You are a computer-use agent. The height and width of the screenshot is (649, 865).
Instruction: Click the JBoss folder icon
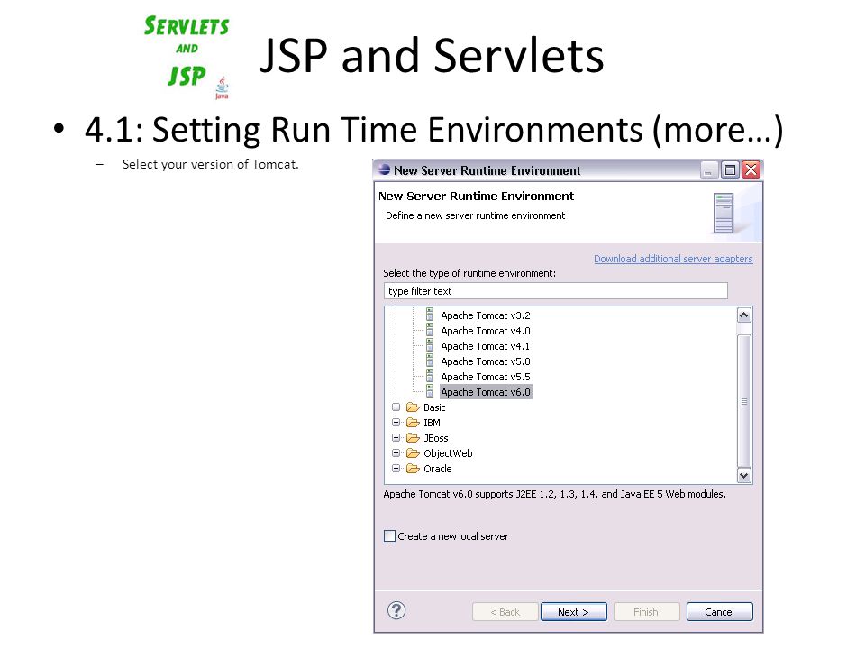click(413, 438)
